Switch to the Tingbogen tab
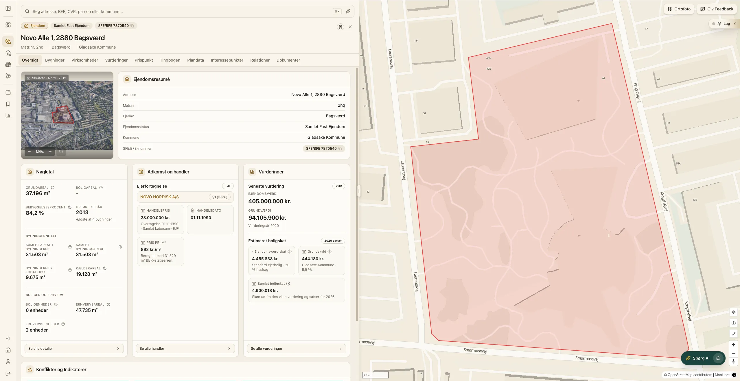Screen dimensions: 740x381 (x=170, y=60)
